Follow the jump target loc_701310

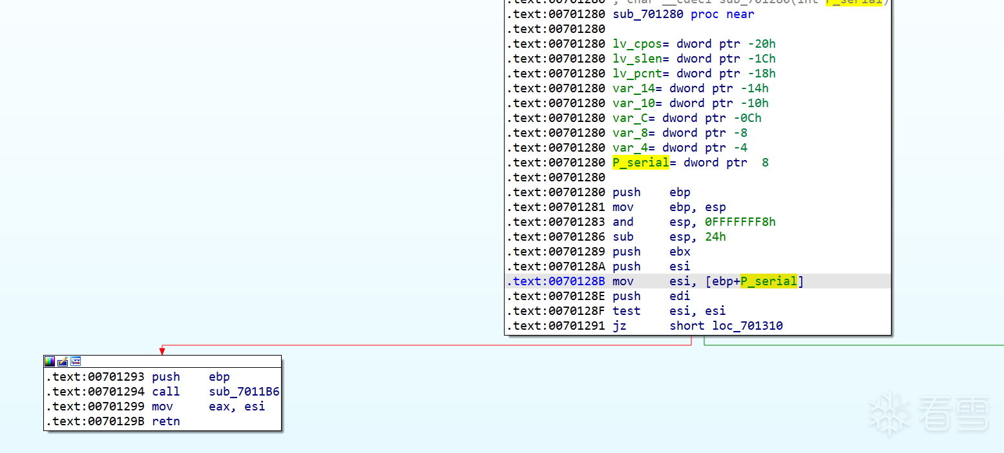(x=748, y=326)
